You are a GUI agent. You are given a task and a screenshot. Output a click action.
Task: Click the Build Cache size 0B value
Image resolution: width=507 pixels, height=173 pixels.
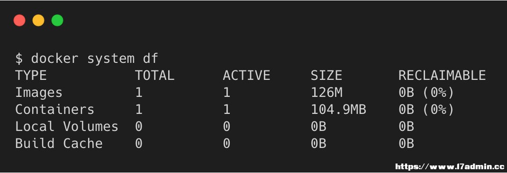pos(318,143)
